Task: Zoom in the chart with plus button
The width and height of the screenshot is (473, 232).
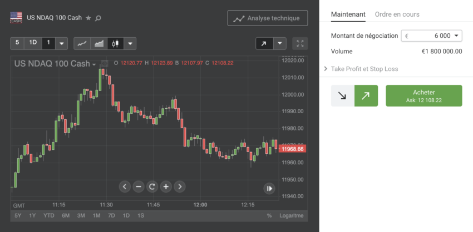Action: pos(166,186)
